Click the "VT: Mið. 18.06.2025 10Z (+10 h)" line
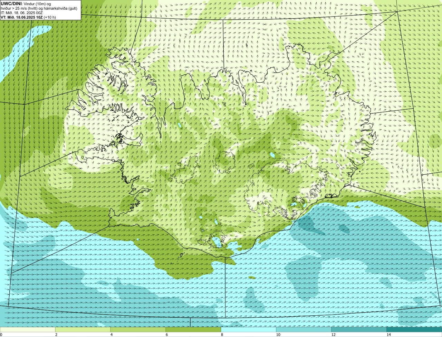The height and width of the screenshot is (337, 442). pyautogui.click(x=28, y=17)
